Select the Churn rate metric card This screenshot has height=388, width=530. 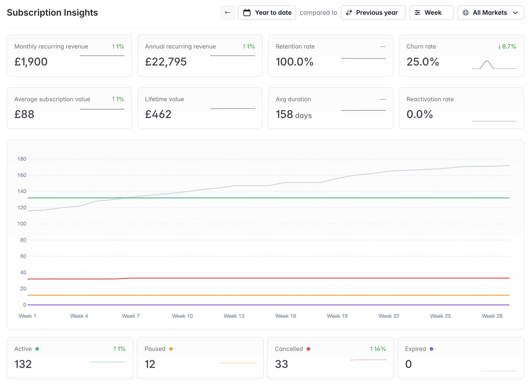click(461, 55)
